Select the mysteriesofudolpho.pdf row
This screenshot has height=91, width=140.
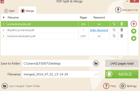click(x=64, y=36)
